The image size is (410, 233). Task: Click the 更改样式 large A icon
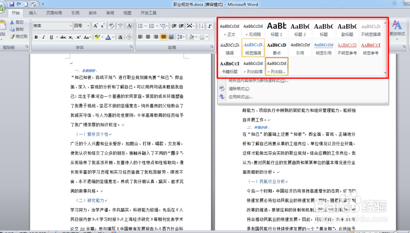tap(397, 25)
